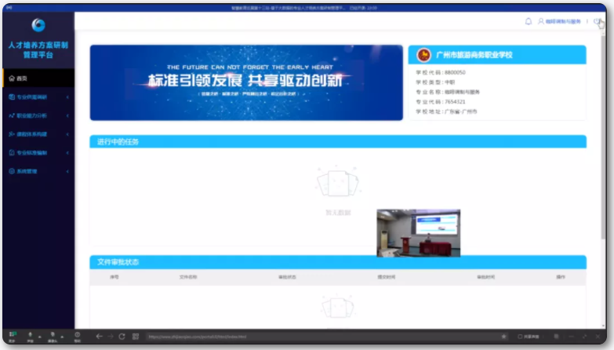
Task: Click the 咖啡调制与服务 username link
Action: [563, 21]
